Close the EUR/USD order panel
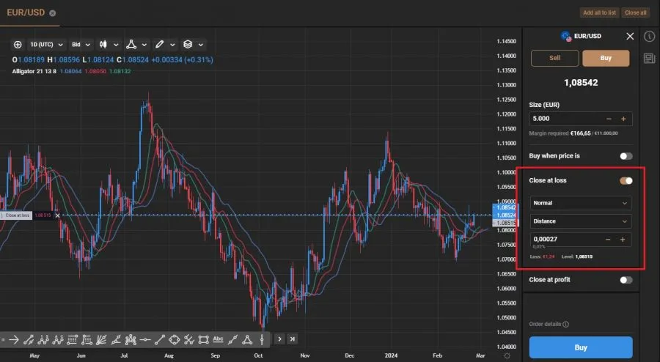The image size is (660, 362). pyautogui.click(x=630, y=36)
